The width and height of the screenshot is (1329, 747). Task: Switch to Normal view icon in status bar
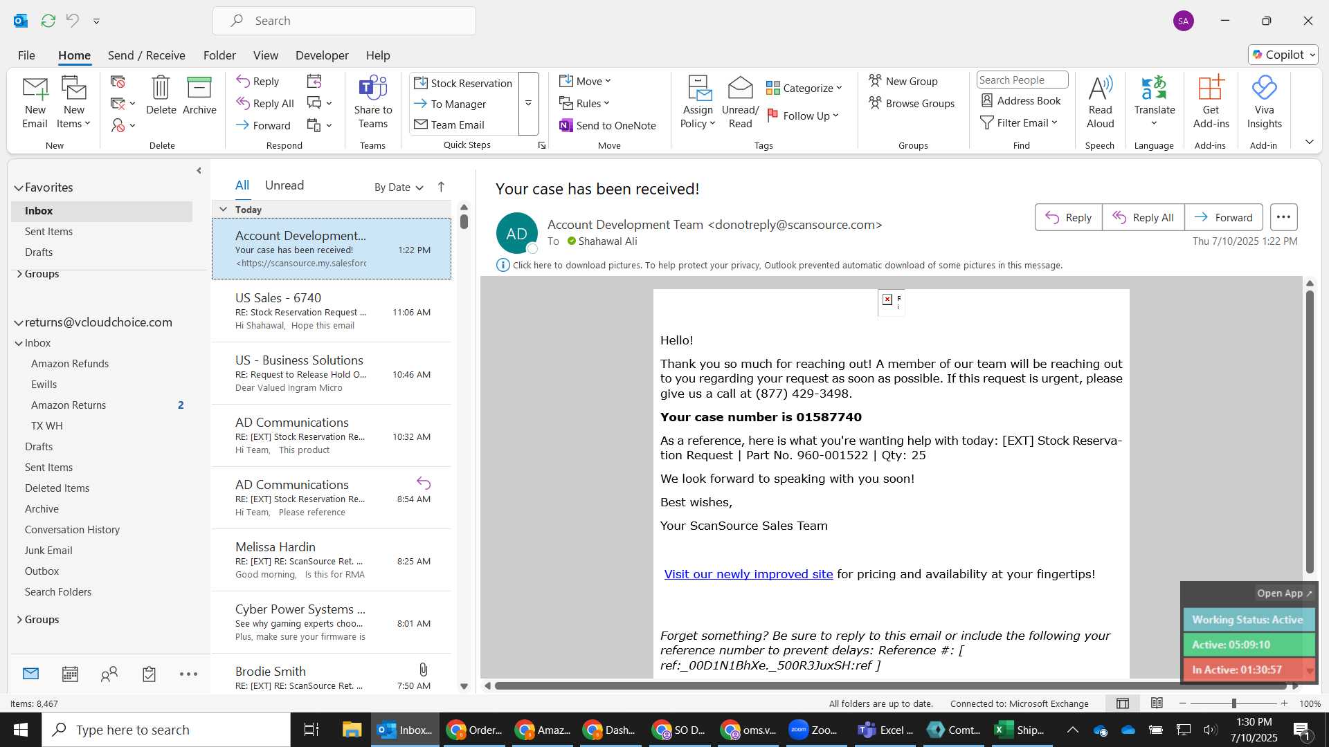[1123, 703]
